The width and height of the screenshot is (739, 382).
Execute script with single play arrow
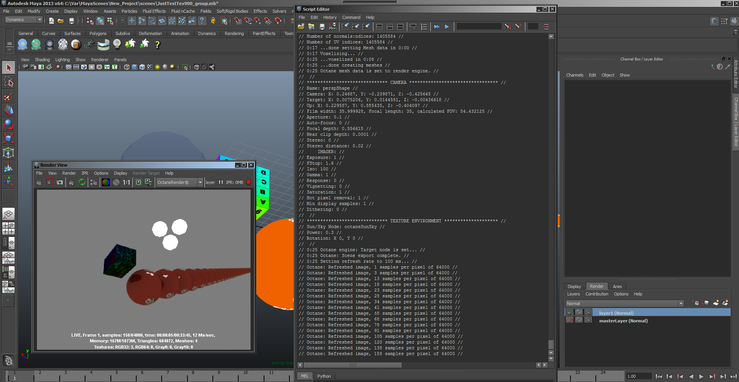click(x=447, y=27)
